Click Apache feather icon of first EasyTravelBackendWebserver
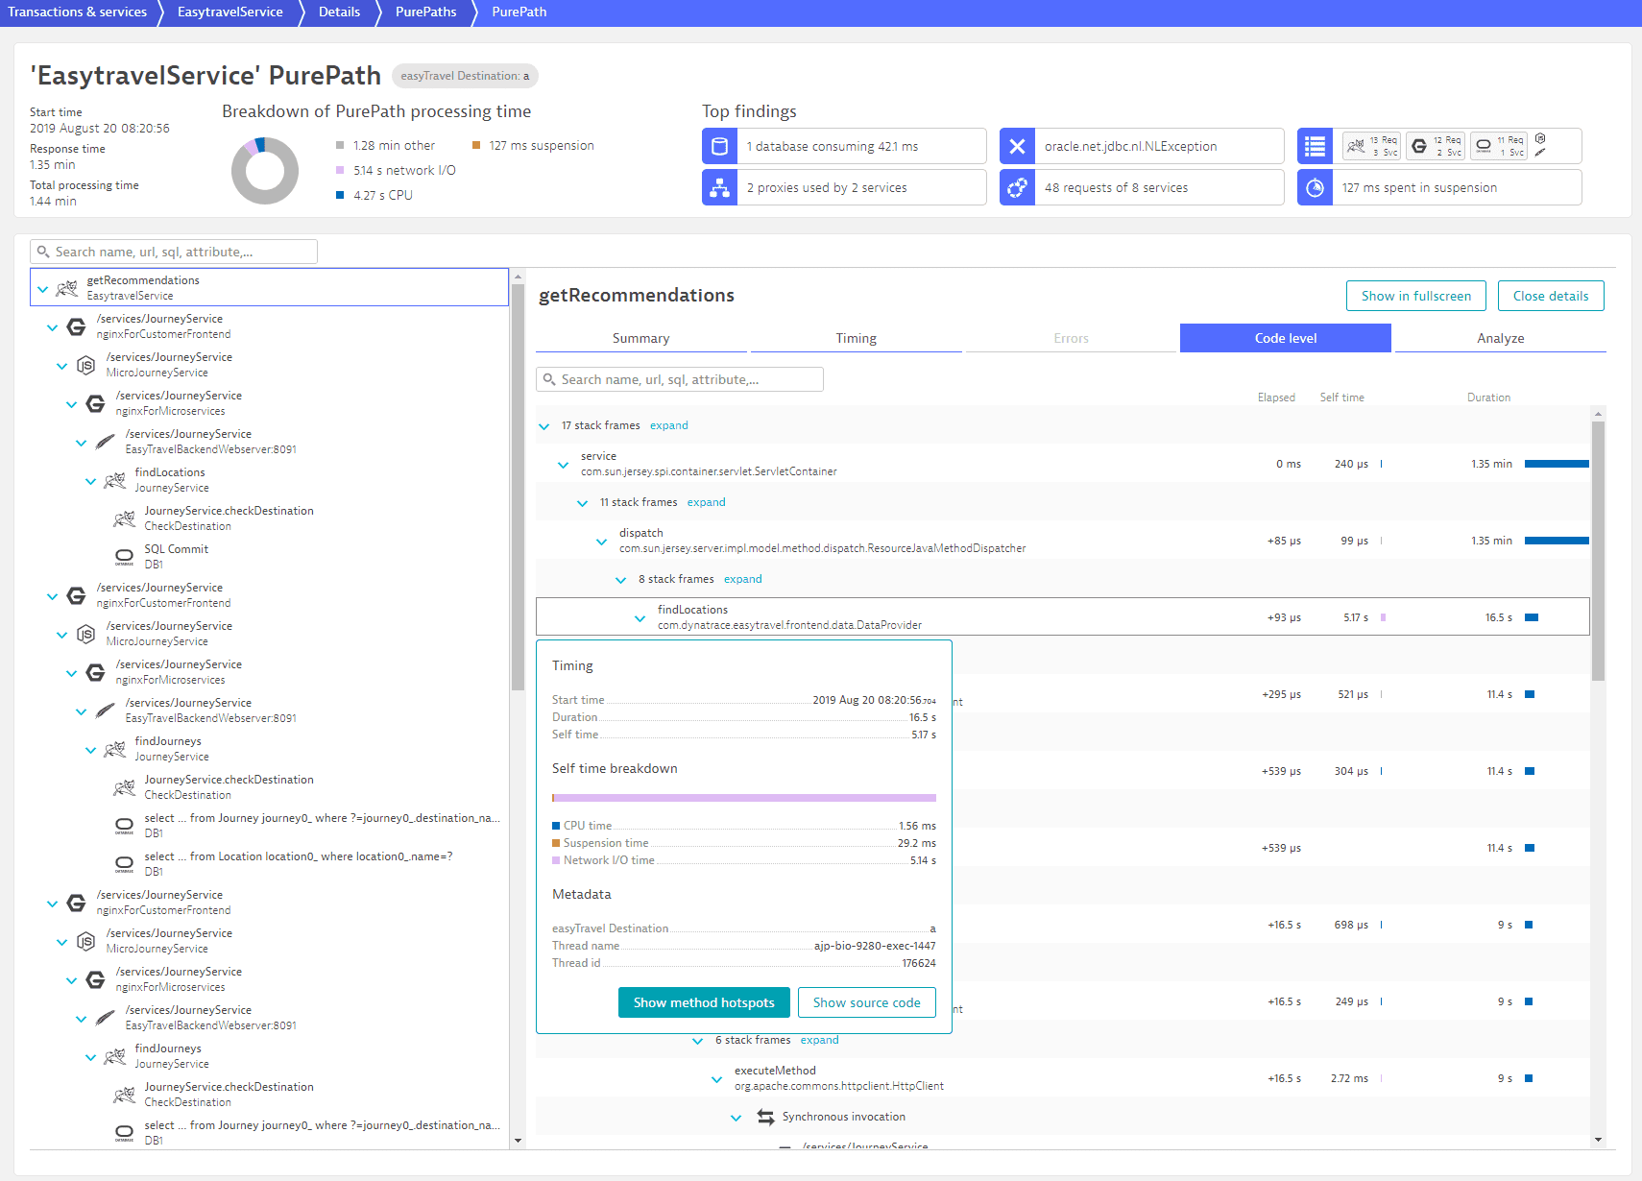Screen dimensions: 1642x1181 tap(105, 442)
